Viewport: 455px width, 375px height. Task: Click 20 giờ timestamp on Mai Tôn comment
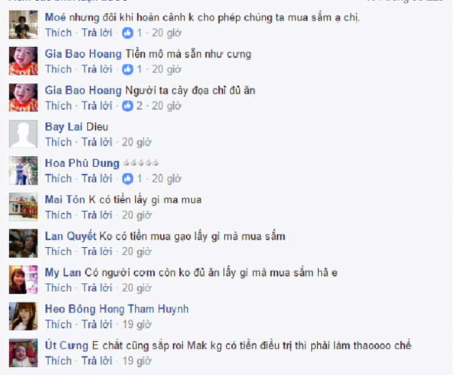(x=136, y=215)
